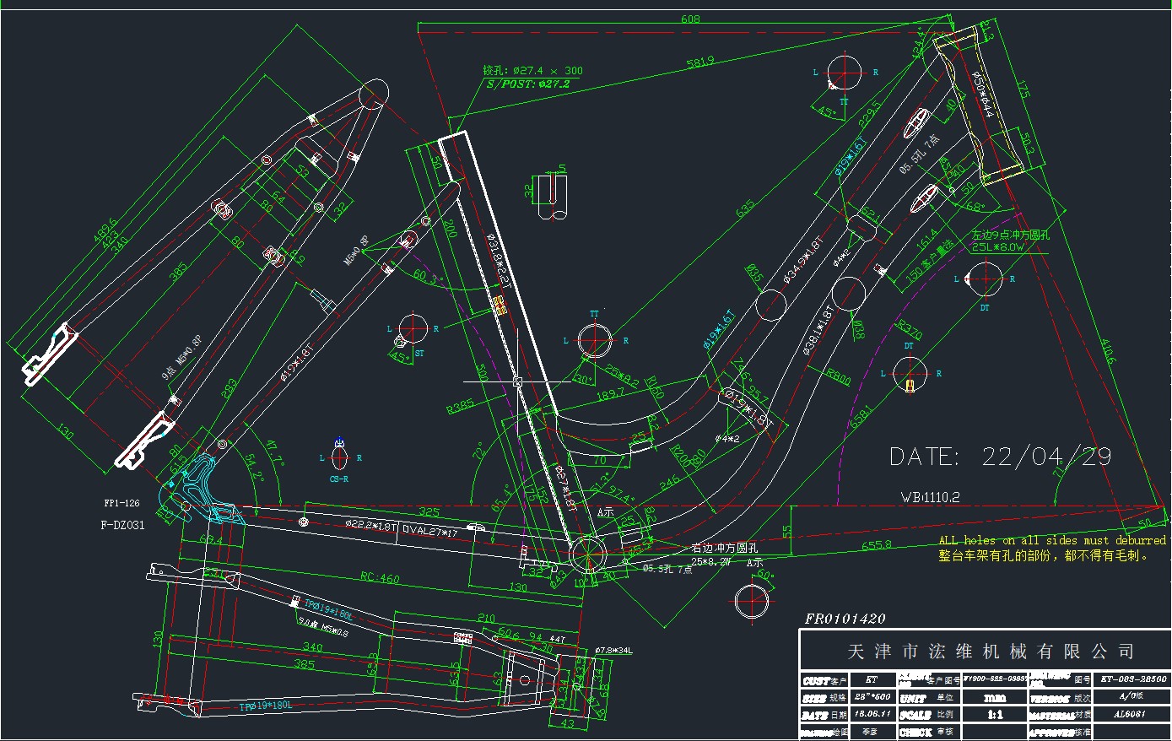The height and width of the screenshot is (741, 1172).
Task: Click the OVAL27*17 tube label
Action: tap(430, 530)
